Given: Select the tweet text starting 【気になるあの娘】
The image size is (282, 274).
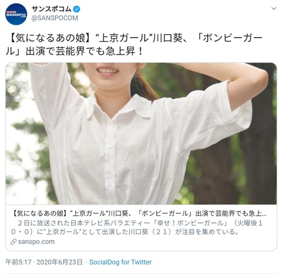Looking at the screenshot, I should click(x=134, y=45).
